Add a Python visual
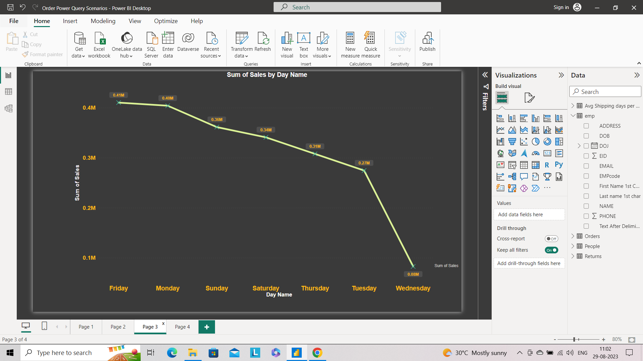643x361 pixels. [x=559, y=165]
